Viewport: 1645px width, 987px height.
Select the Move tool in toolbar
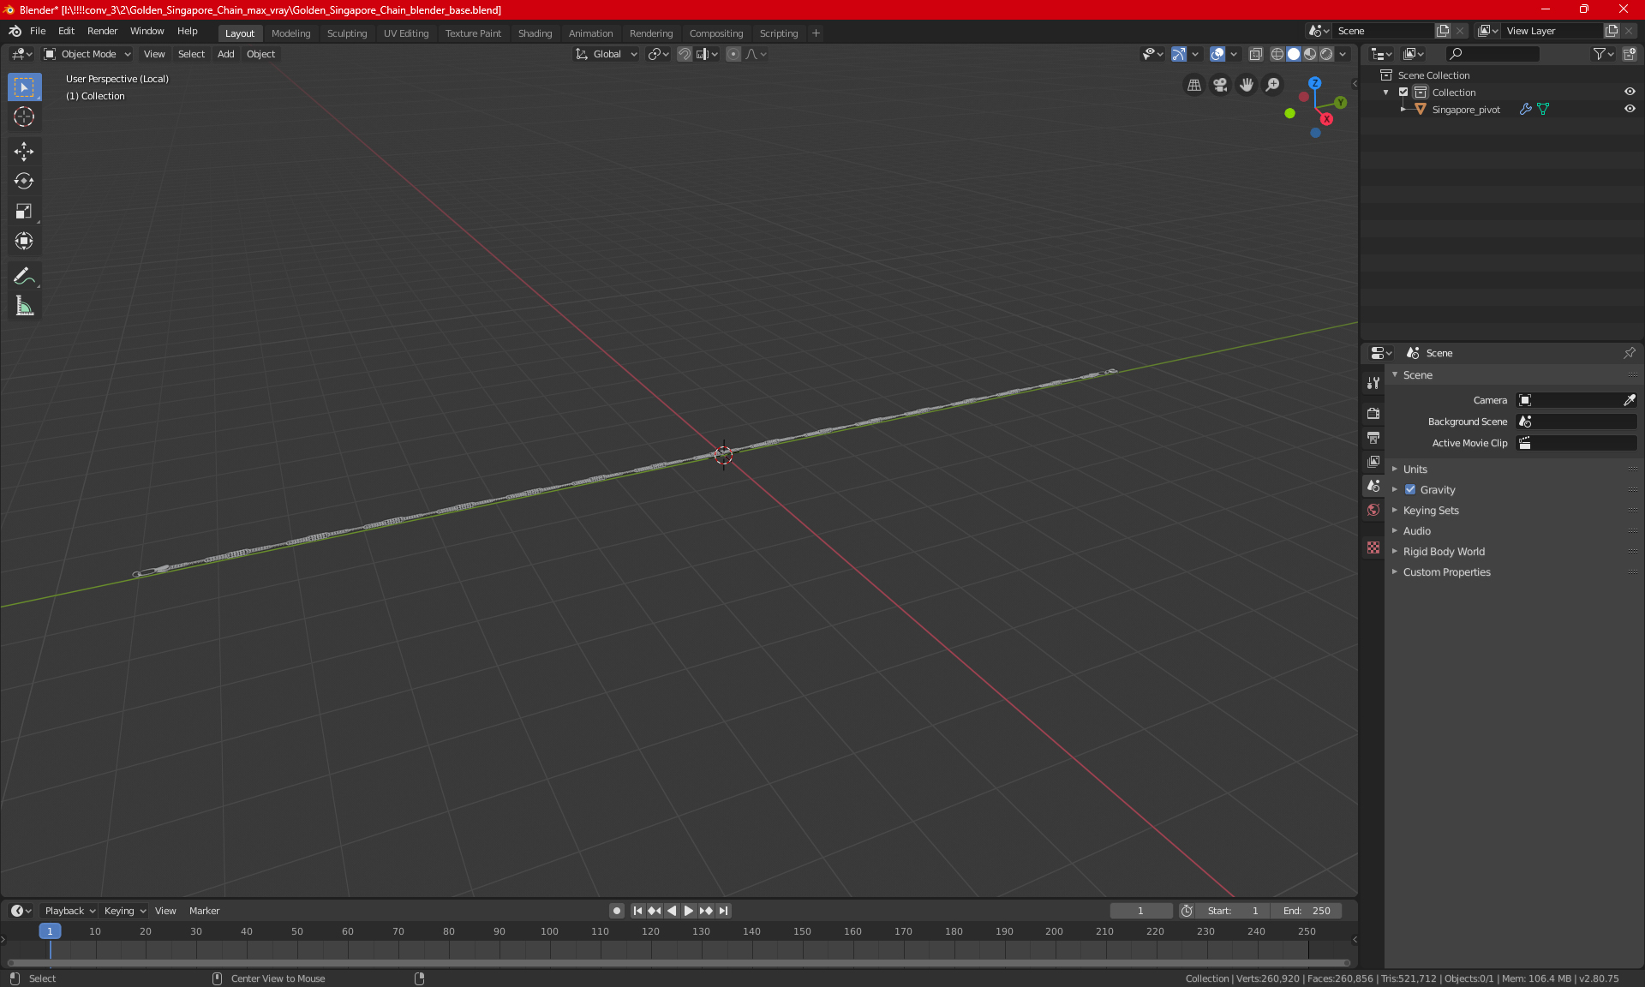click(24, 152)
